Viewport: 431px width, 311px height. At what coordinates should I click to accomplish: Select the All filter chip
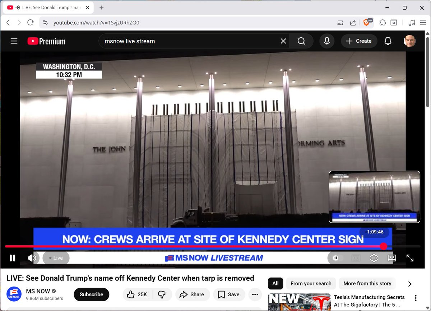[x=275, y=283]
